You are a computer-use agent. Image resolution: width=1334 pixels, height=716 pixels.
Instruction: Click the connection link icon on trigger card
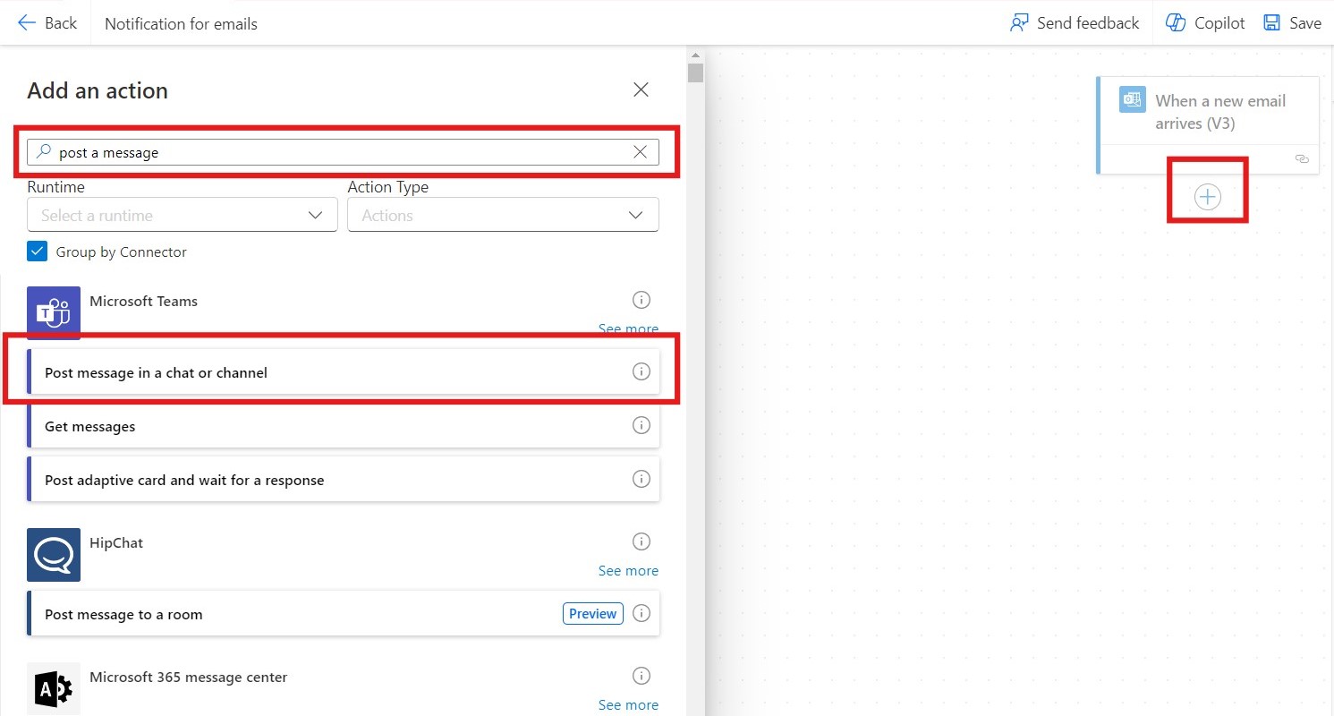point(1302,158)
